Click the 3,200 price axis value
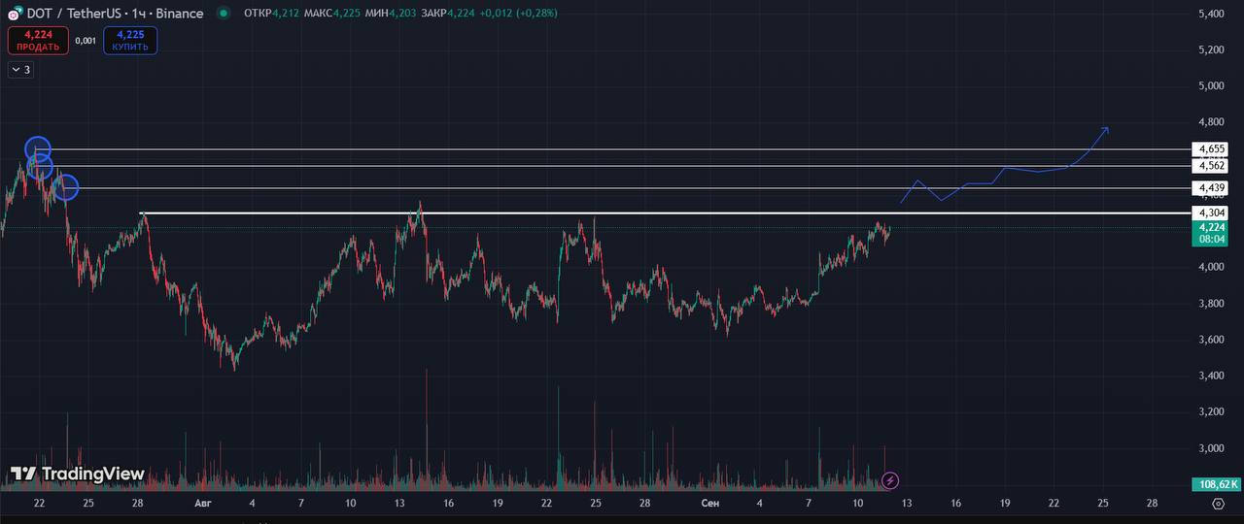1244x524 pixels. [x=1211, y=412]
